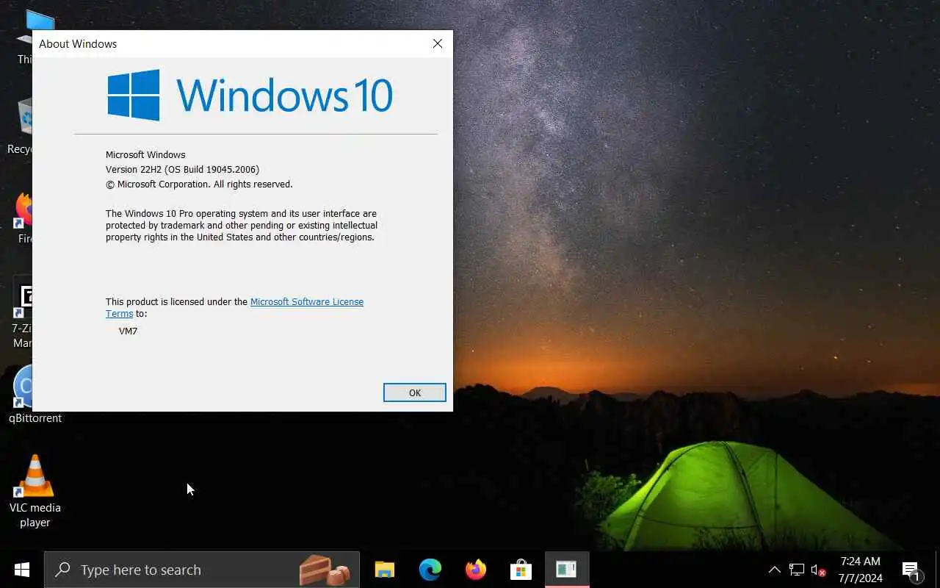
Task: Click the Show desktop strip at taskbar end
Action: point(937,570)
